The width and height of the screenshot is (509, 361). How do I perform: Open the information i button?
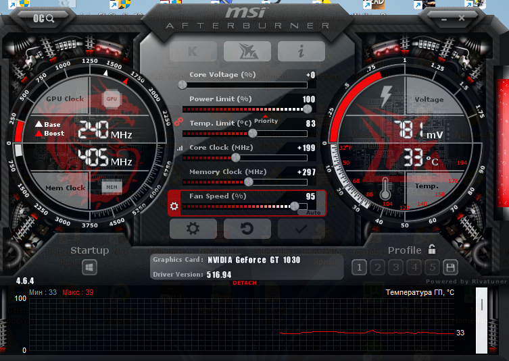301,51
